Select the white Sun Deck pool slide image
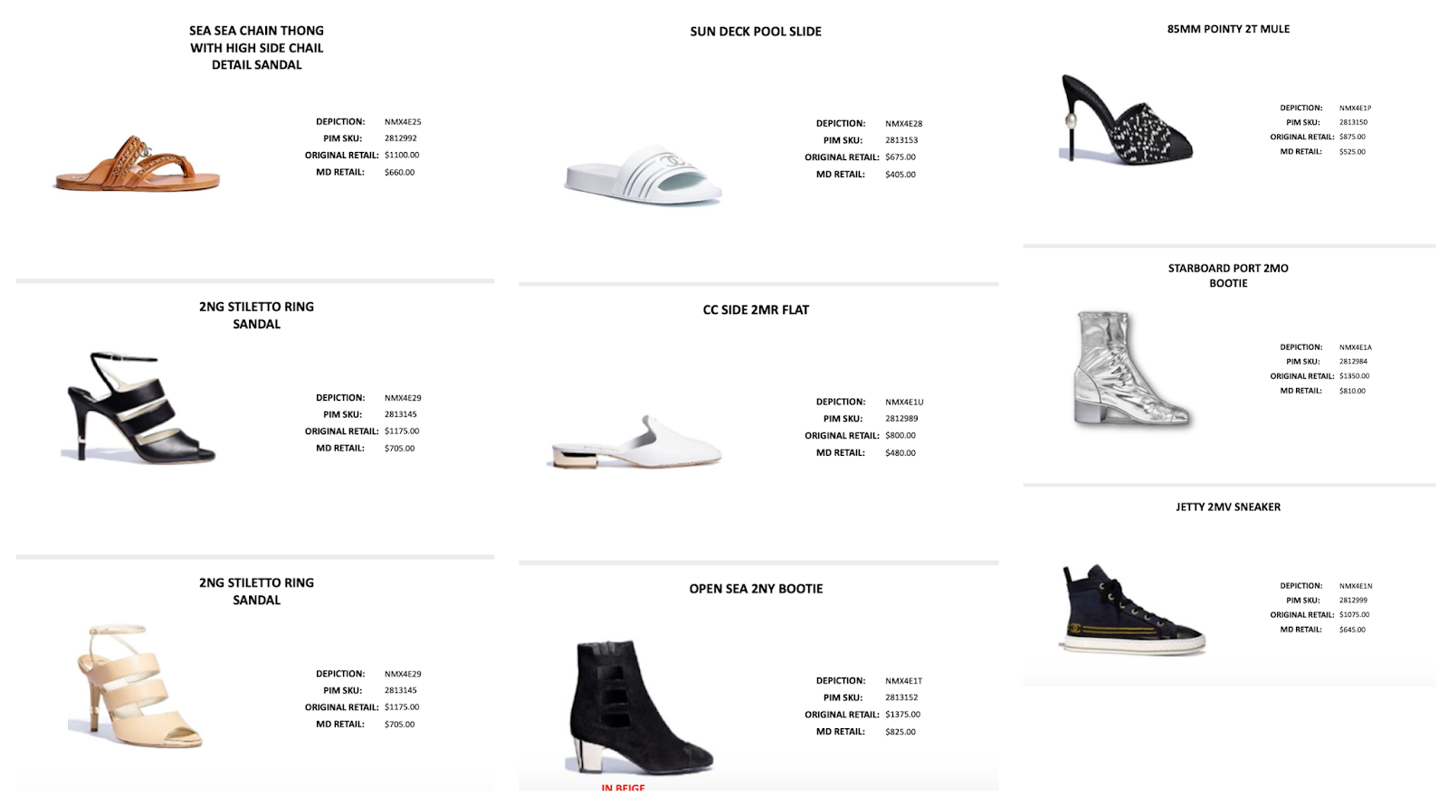 643,175
